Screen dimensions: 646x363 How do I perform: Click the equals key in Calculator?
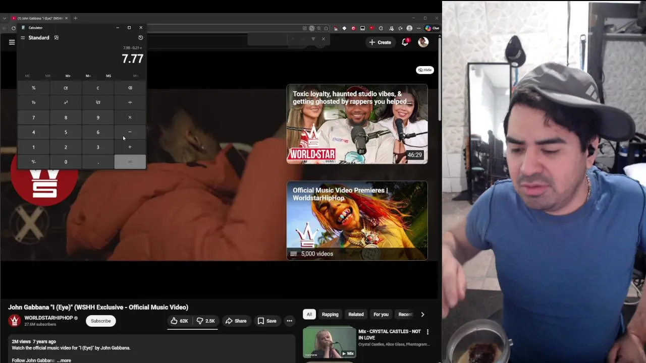tap(130, 162)
